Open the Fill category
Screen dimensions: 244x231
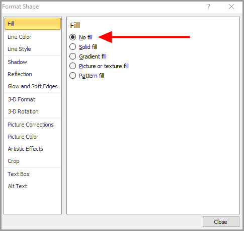(33, 24)
